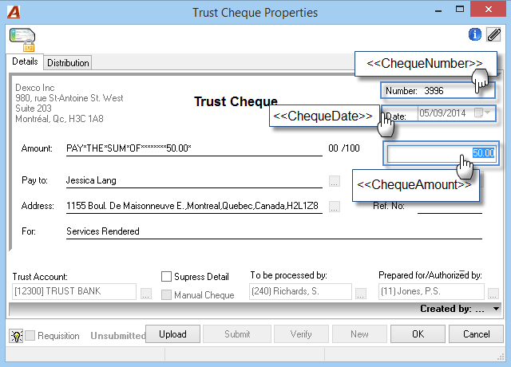
Task: Expand the Created by section arrow
Action: (496, 309)
